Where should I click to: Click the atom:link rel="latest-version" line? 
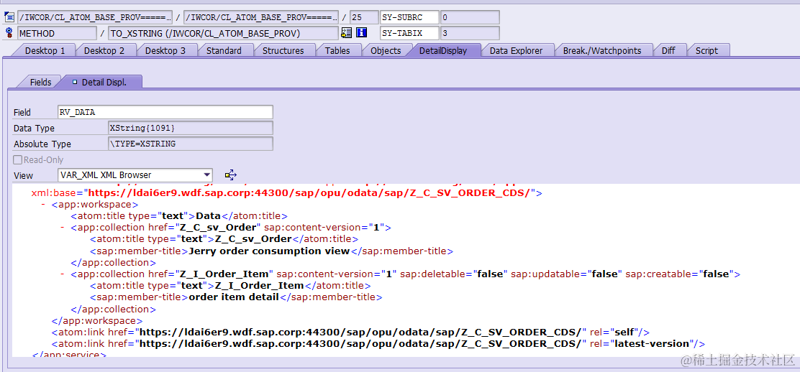click(x=378, y=343)
